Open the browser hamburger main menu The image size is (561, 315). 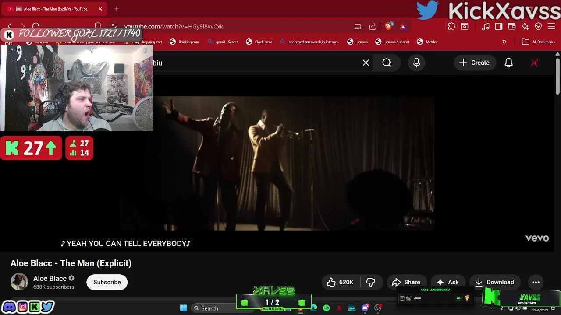(x=551, y=26)
